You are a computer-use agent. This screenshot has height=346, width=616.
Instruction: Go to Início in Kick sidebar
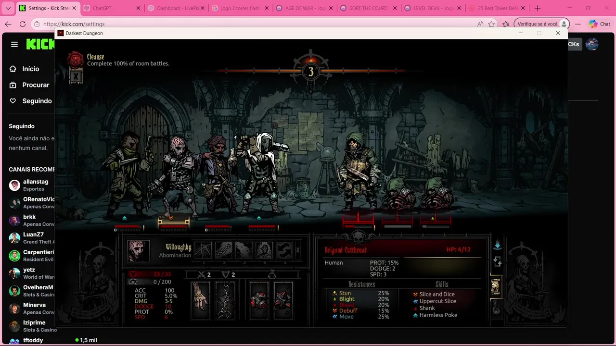tap(25, 69)
